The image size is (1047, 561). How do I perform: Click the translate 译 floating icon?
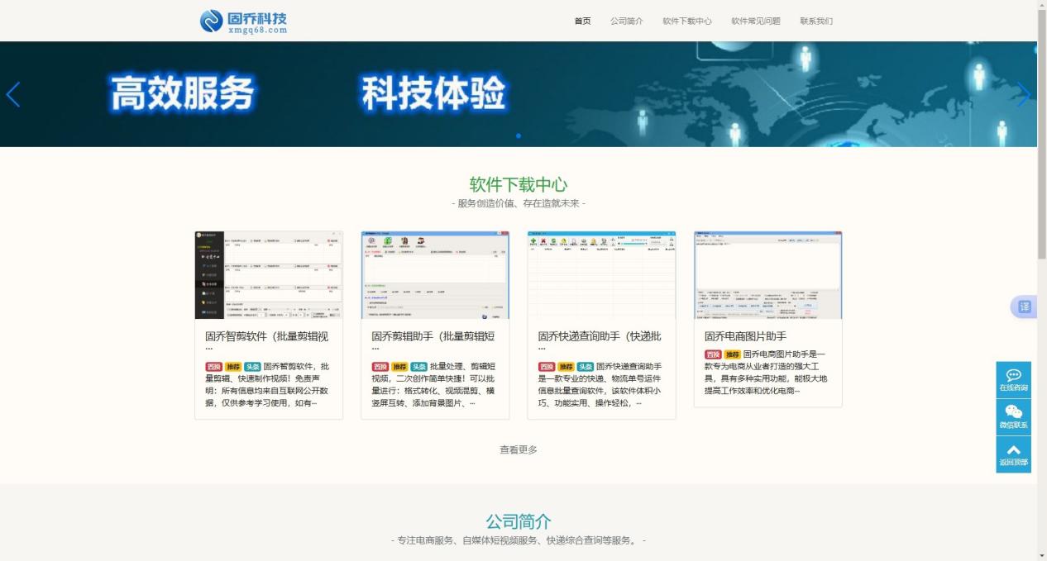point(1024,307)
